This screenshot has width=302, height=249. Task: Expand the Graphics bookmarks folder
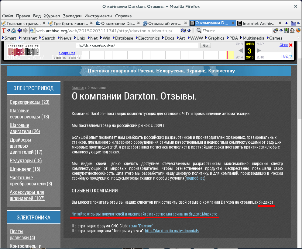coord(215,38)
